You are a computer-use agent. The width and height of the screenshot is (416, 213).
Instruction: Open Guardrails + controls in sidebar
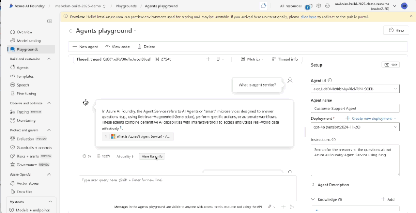[x=34, y=148]
